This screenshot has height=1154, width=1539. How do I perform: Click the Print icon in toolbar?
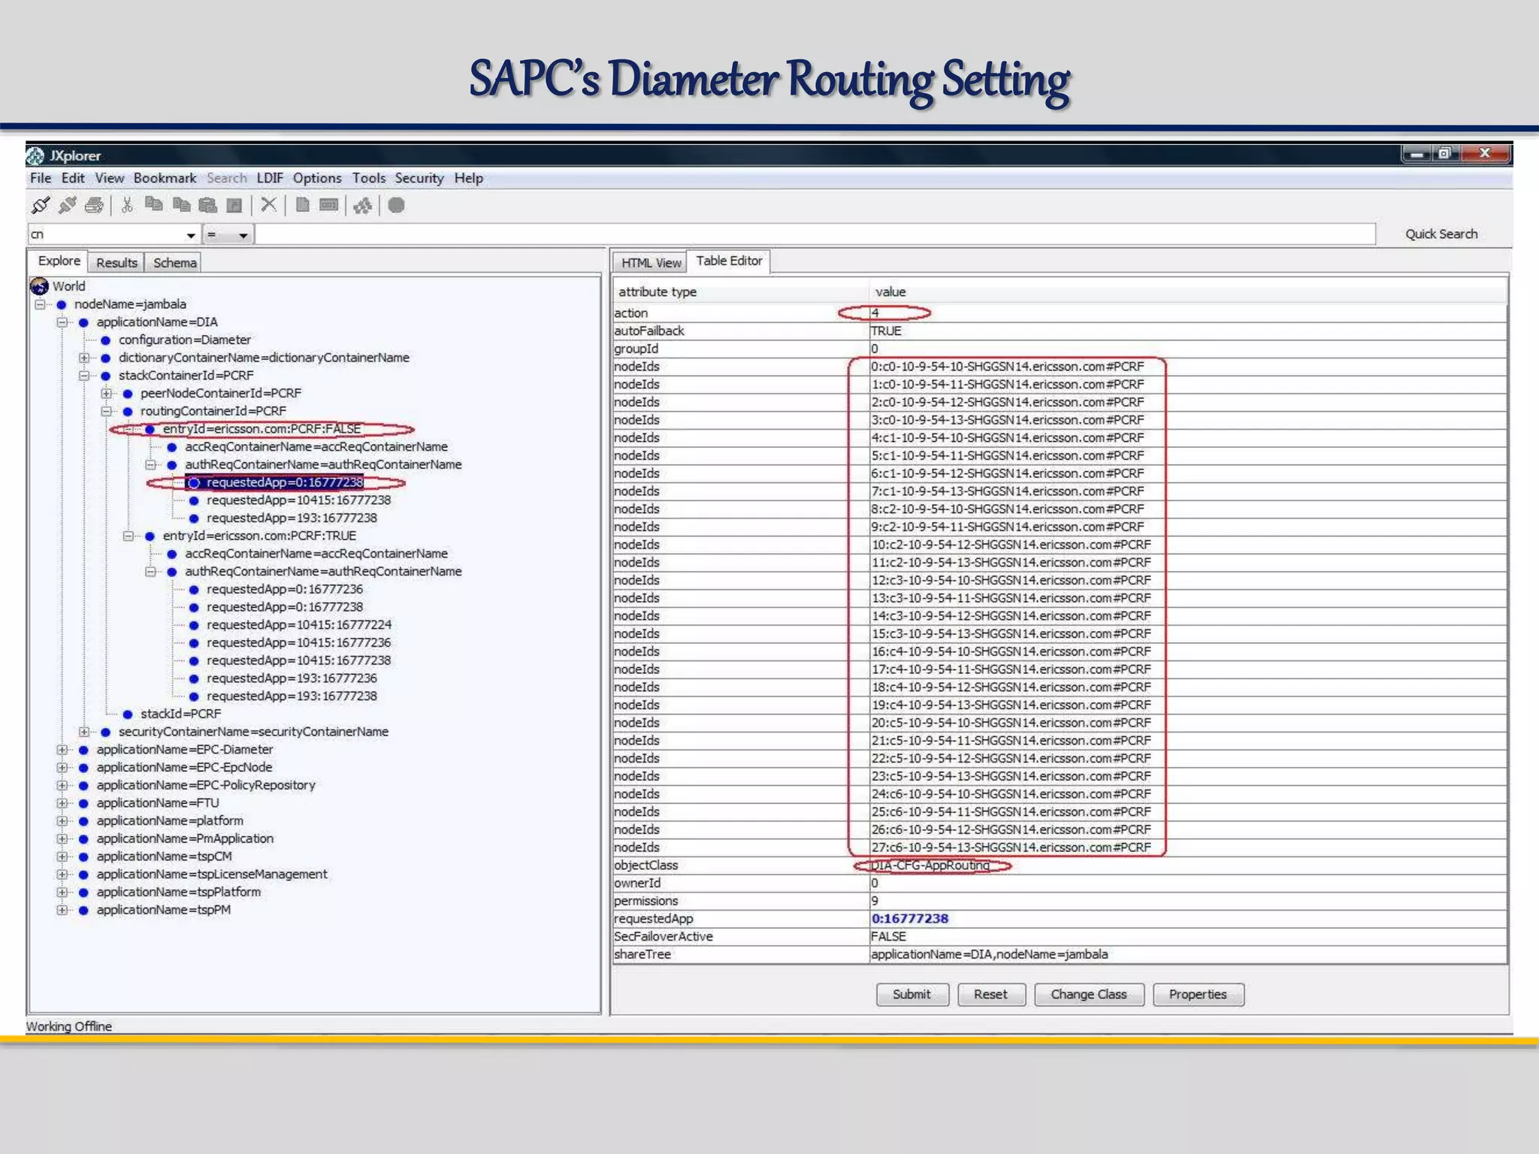[x=94, y=205]
